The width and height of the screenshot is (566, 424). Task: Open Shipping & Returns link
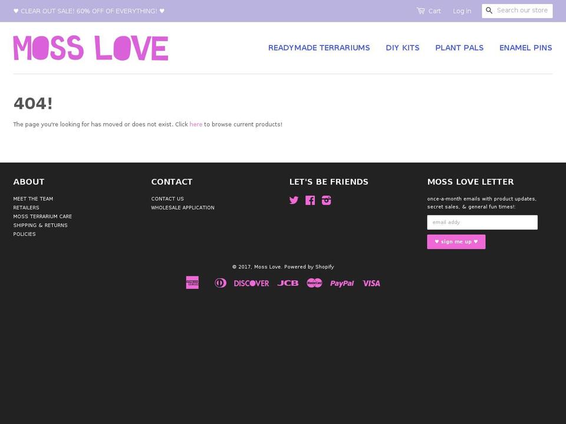41,226
